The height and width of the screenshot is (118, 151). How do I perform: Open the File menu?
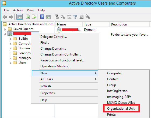tap(6, 10)
